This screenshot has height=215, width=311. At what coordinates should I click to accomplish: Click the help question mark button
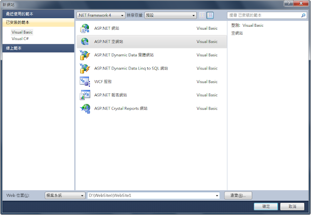coord(289,3)
